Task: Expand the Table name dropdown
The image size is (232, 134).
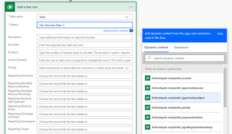Action: (x=127, y=17)
